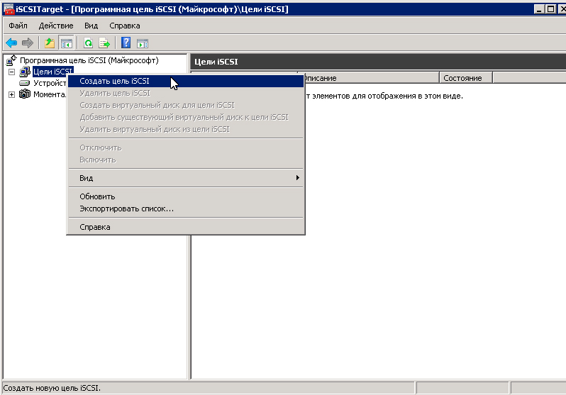Choose Создать цель iSCSI from context menu
This screenshot has height=395, width=566.
pyautogui.click(x=186, y=81)
